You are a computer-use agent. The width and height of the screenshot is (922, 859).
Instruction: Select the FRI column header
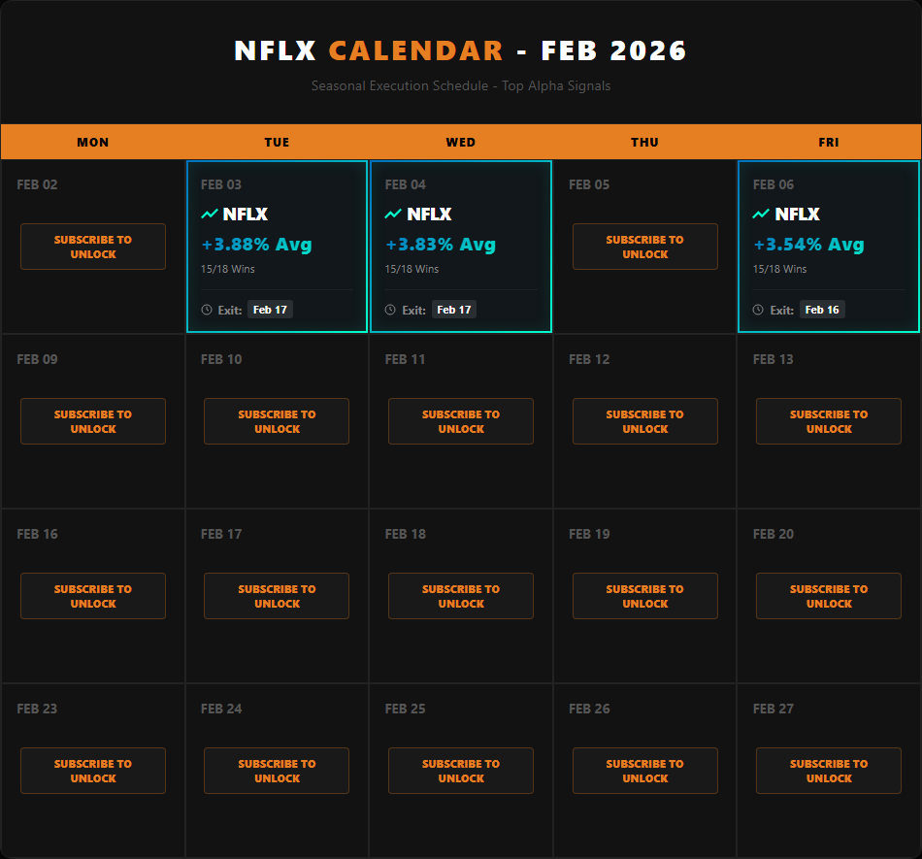click(828, 142)
